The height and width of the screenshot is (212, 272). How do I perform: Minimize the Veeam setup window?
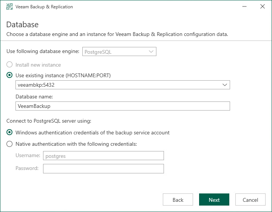point(243,7)
